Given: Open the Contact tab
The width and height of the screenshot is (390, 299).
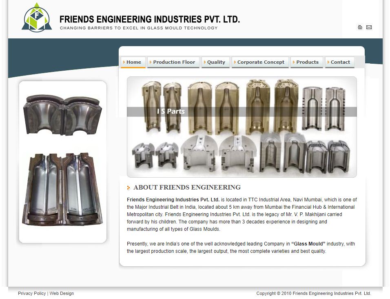Looking at the screenshot, I should pyautogui.click(x=340, y=62).
